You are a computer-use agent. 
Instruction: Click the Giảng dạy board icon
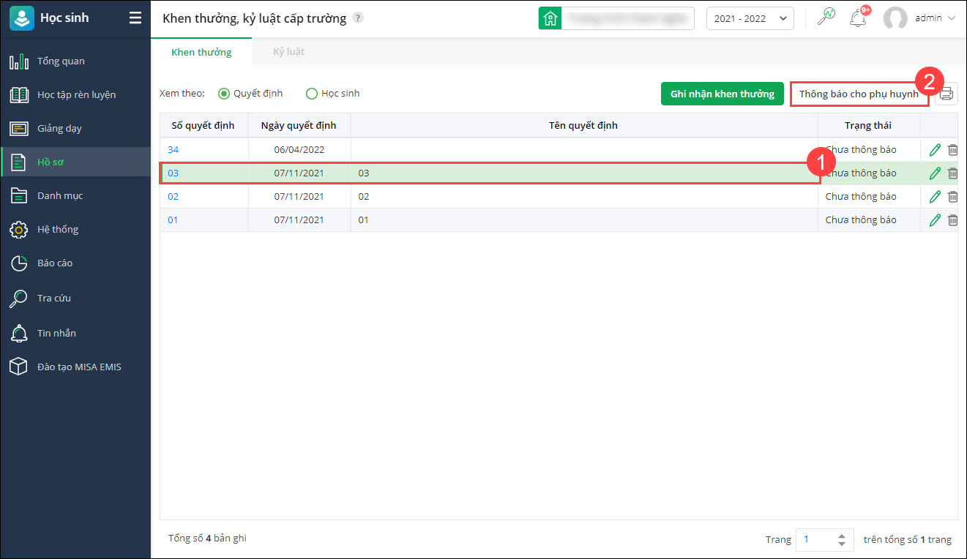click(x=19, y=129)
